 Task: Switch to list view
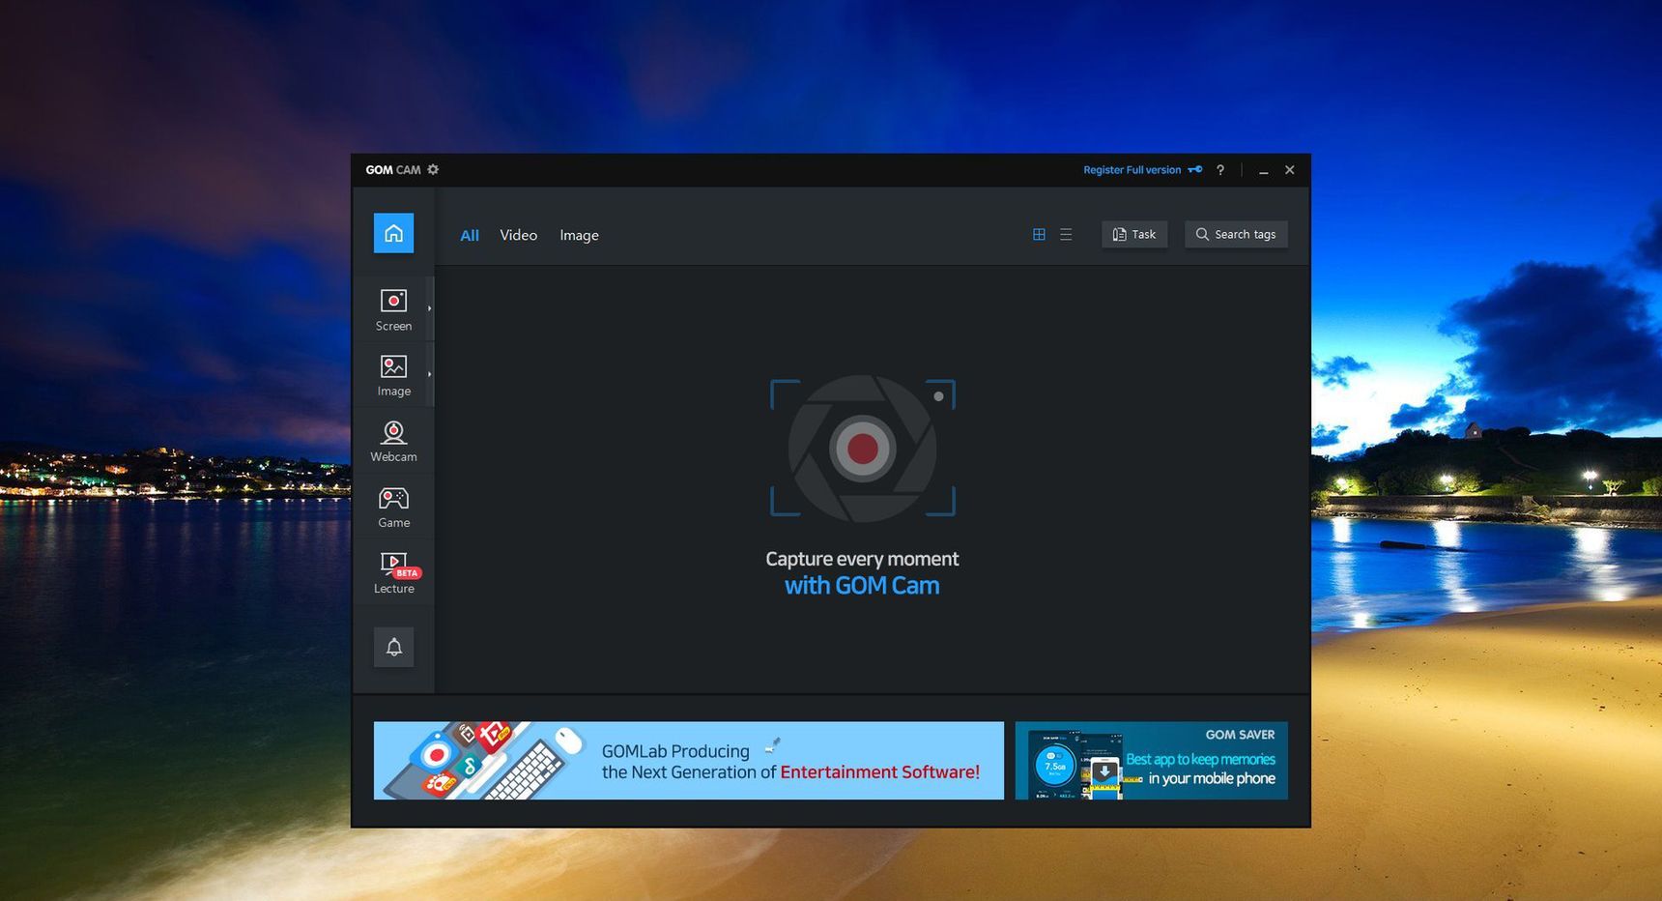(1066, 234)
